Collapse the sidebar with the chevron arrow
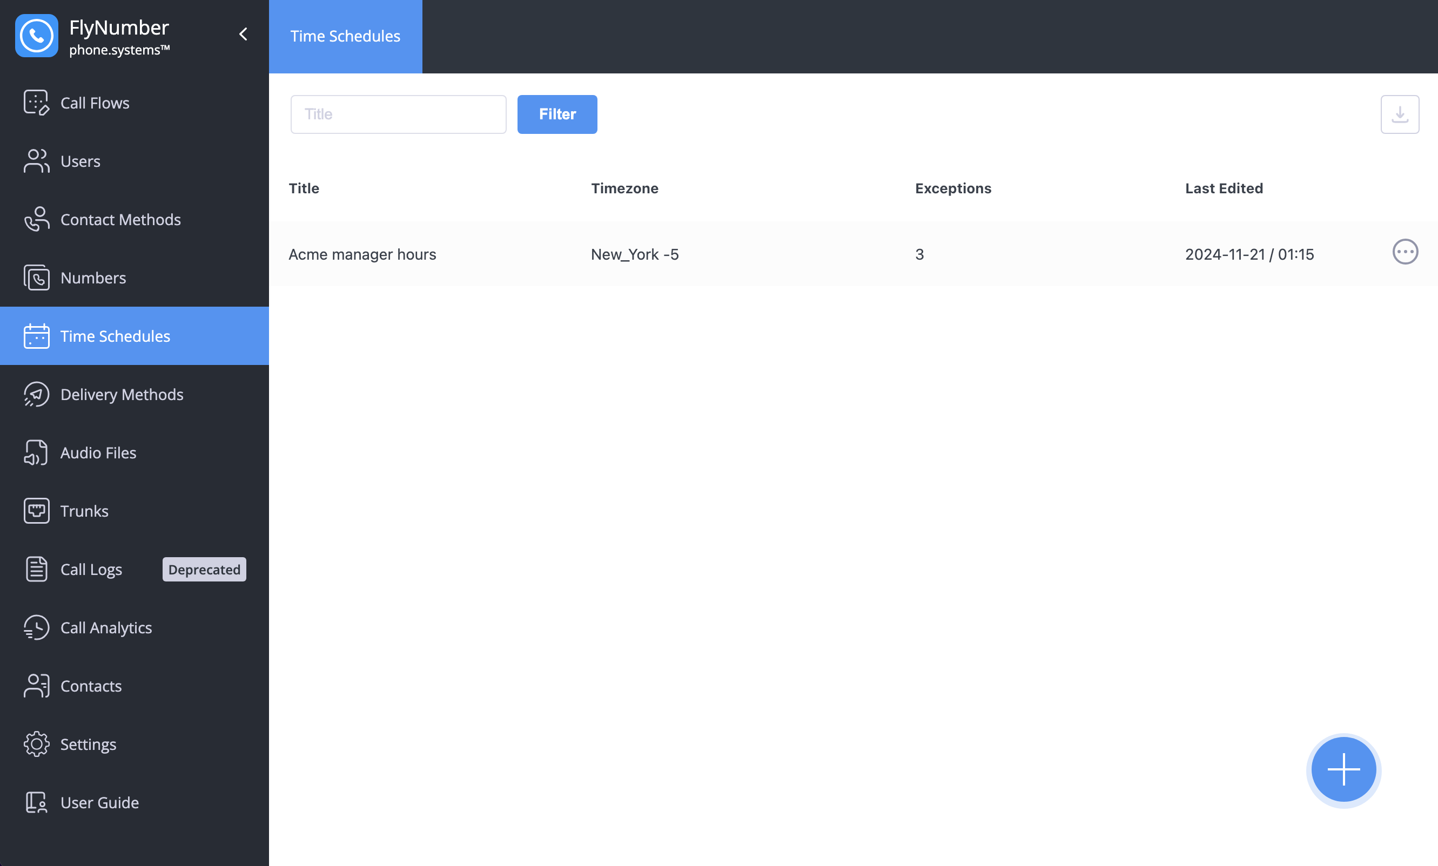The height and width of the screenshot is (866, 1438). (244, 35)
